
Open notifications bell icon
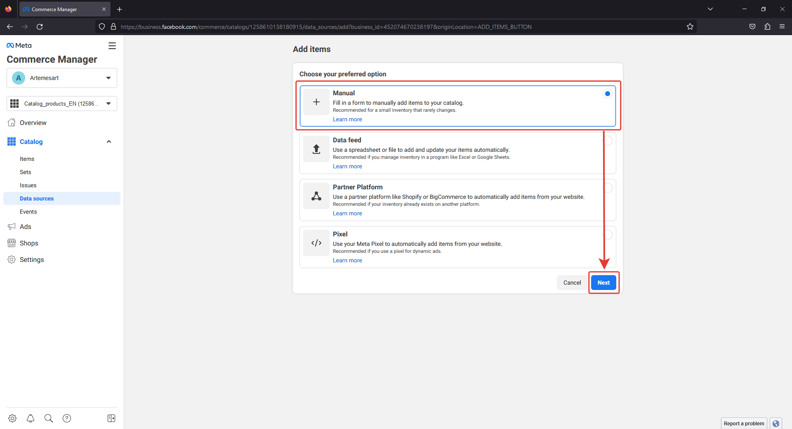coord(31,418)
